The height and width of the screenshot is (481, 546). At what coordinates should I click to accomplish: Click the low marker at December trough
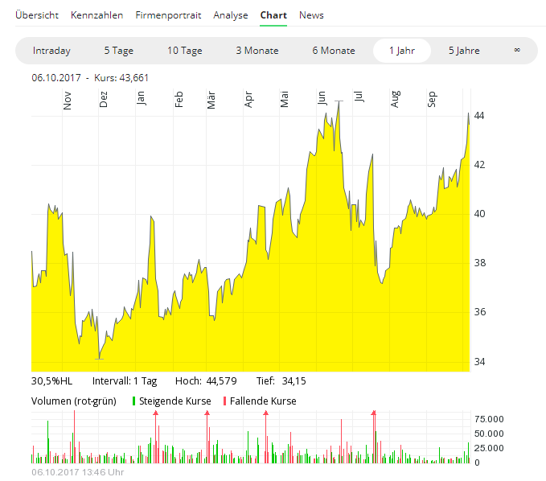coord(99,359)
